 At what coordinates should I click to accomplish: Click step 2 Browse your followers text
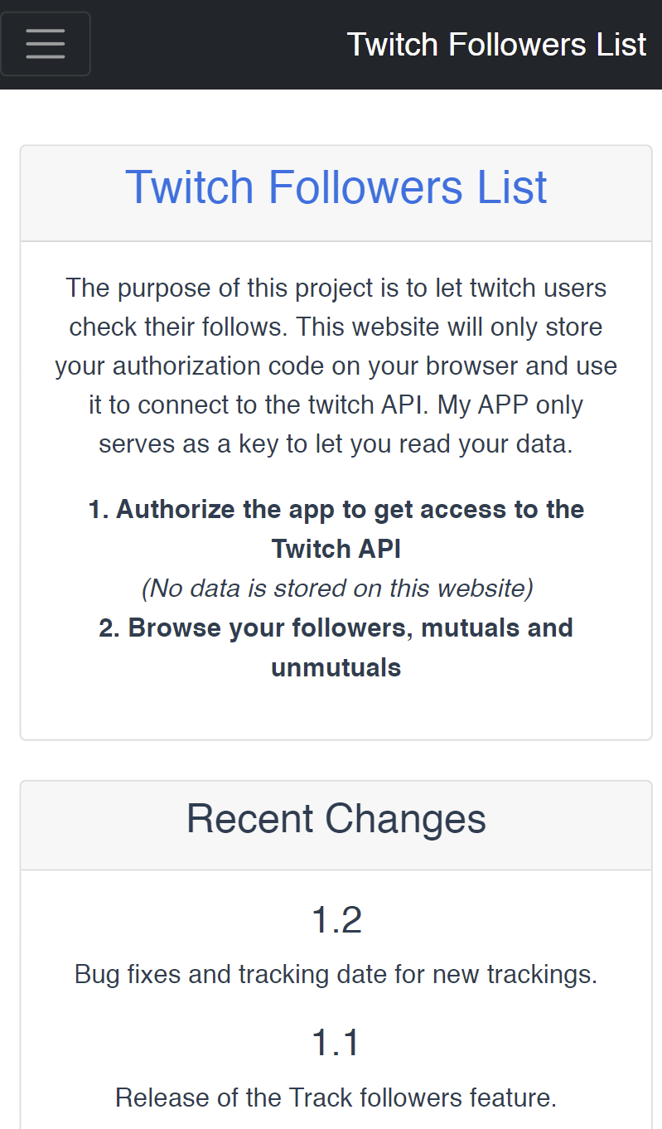coord(336,647)
